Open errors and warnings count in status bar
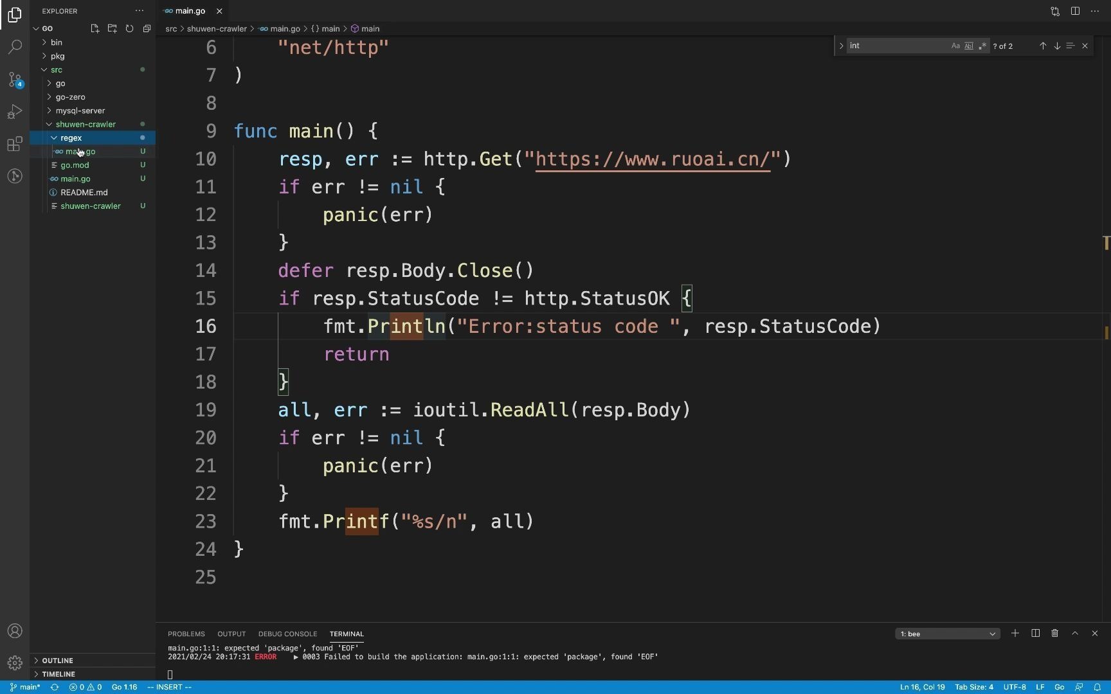Screen dimensions: 1111x694 [86, 687]
